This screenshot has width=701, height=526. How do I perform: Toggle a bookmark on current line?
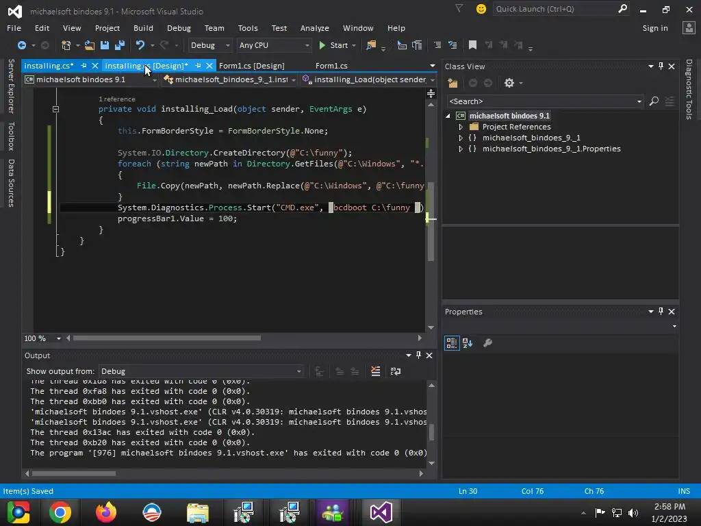(472, 45)
